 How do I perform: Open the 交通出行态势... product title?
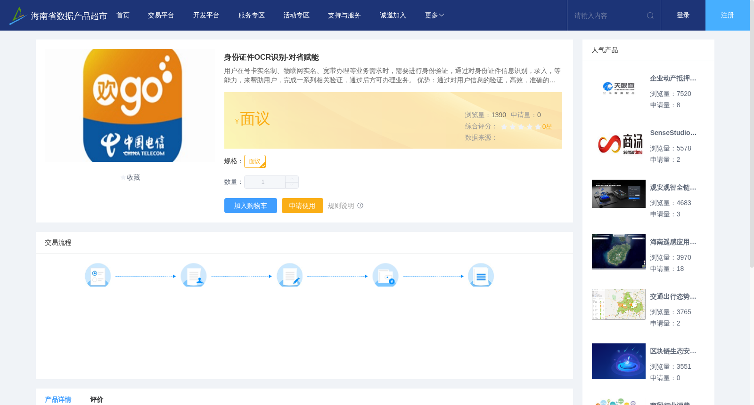673,296
